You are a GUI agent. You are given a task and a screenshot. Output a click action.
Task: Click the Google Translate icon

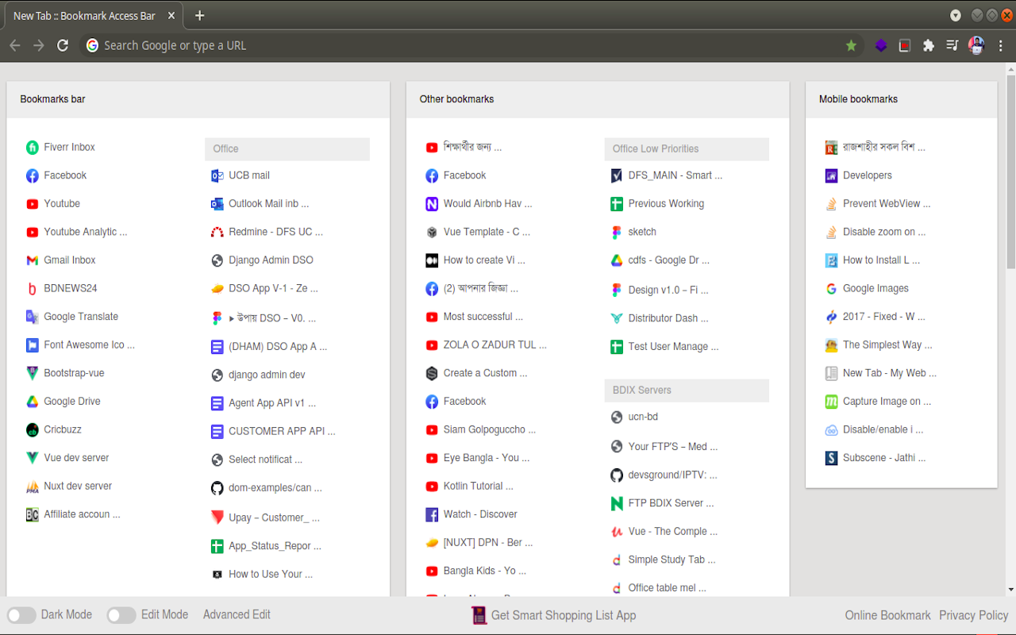[33, 317]
